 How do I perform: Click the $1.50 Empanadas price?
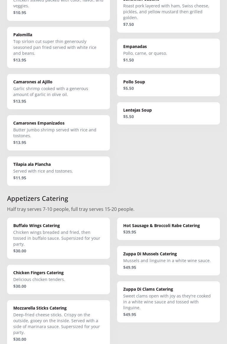[129, 60]
